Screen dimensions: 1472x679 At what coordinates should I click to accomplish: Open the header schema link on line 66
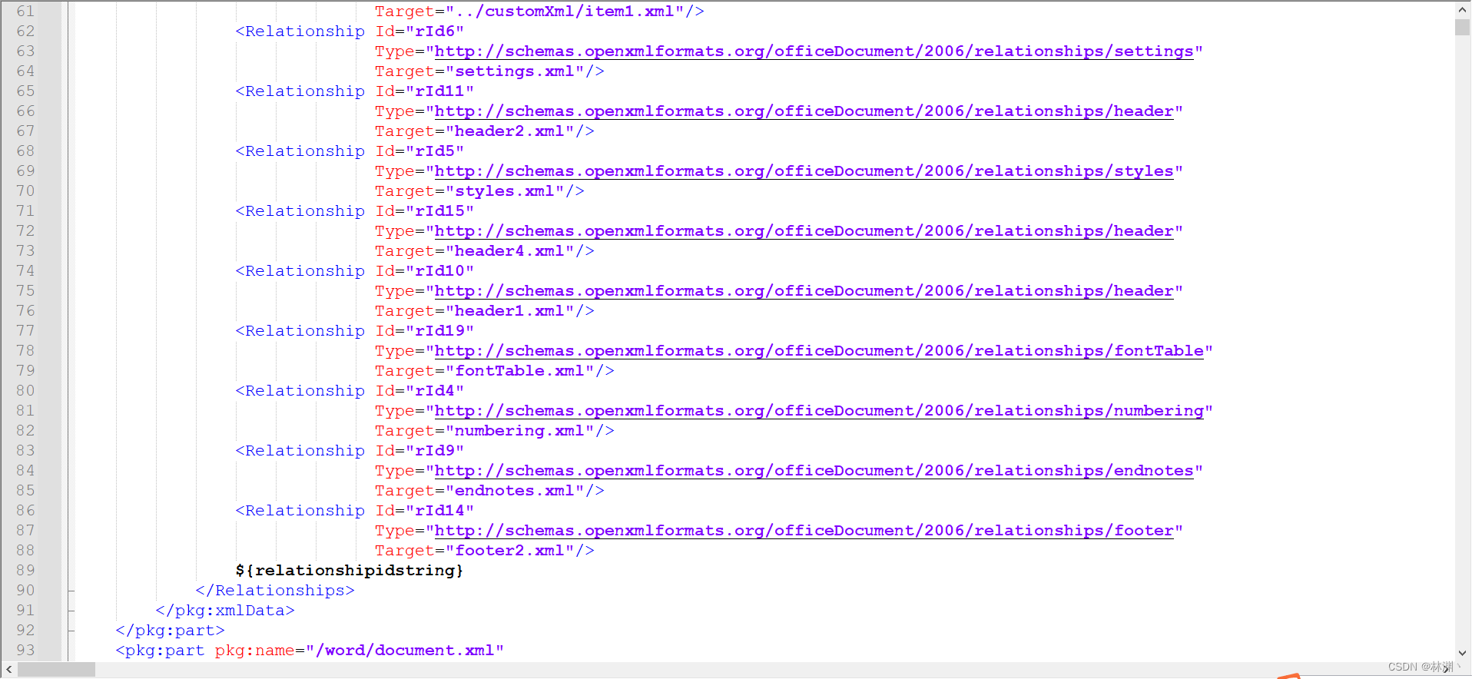pos(804,111)
